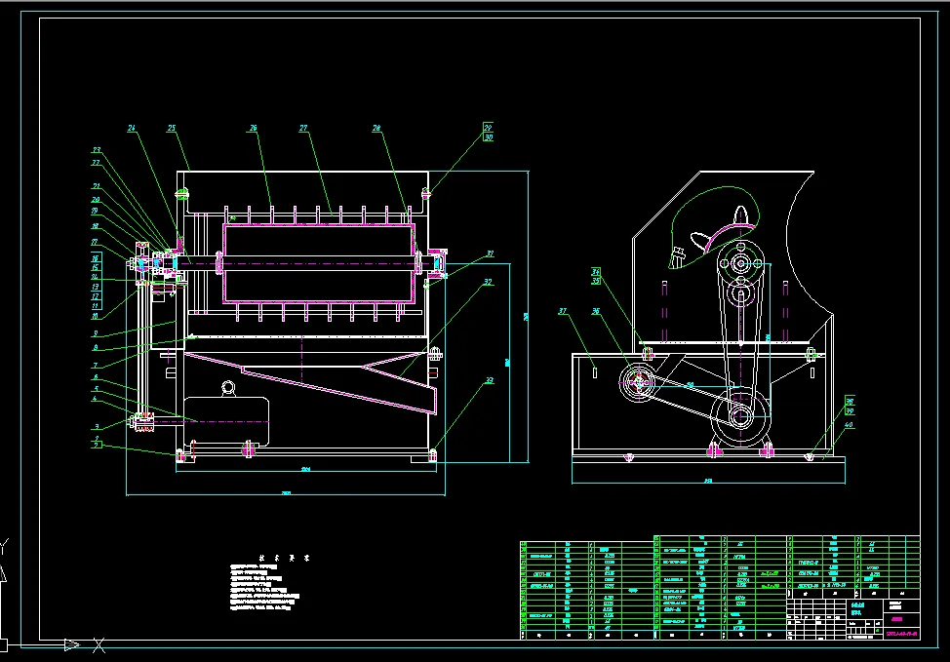This screenshot has height=662, width=950.
Task: Click part callout number 36
Action: [x=596, y=311]
